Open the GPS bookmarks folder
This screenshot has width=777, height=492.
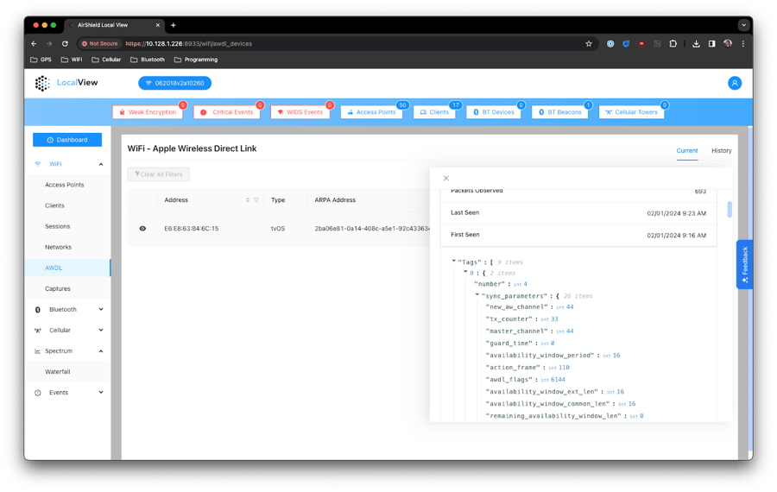pyautogui.click(x=41, y=60)
